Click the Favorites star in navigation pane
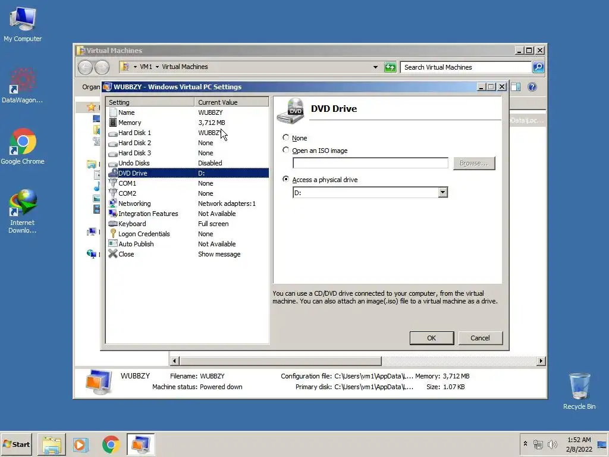 click(91, 107)
